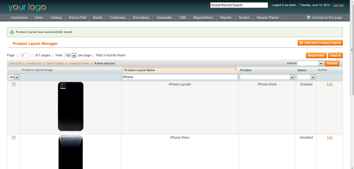
Task: Open the Web to Print menu
Action: pyautogui.click(x=77, y=18)
